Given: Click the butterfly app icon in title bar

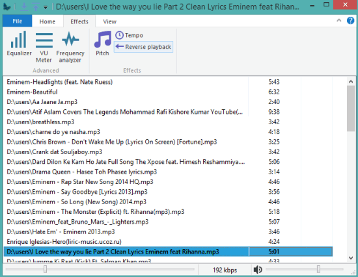Looking at the screenshot, I should pyautogui.click(x=7, y=7).
